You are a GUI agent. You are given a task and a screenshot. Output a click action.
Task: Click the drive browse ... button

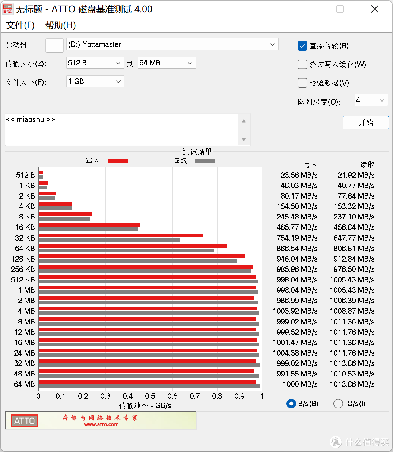pyautogui.click(x=54, y=45)
